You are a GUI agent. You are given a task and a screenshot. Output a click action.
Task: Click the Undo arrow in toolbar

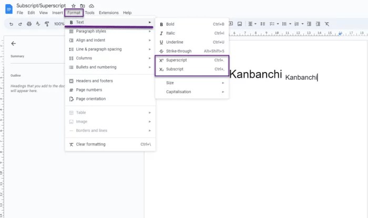click(x=11, y=24)
